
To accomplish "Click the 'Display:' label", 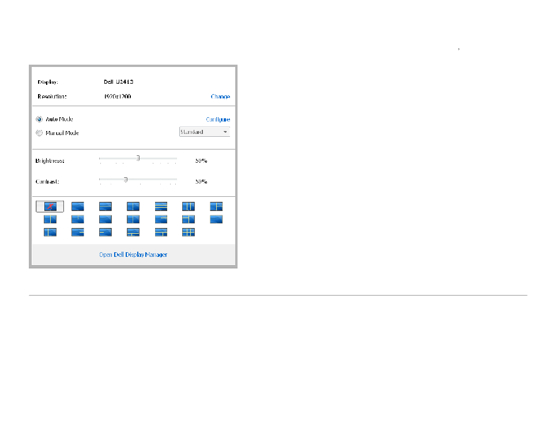I will (48, 82).
